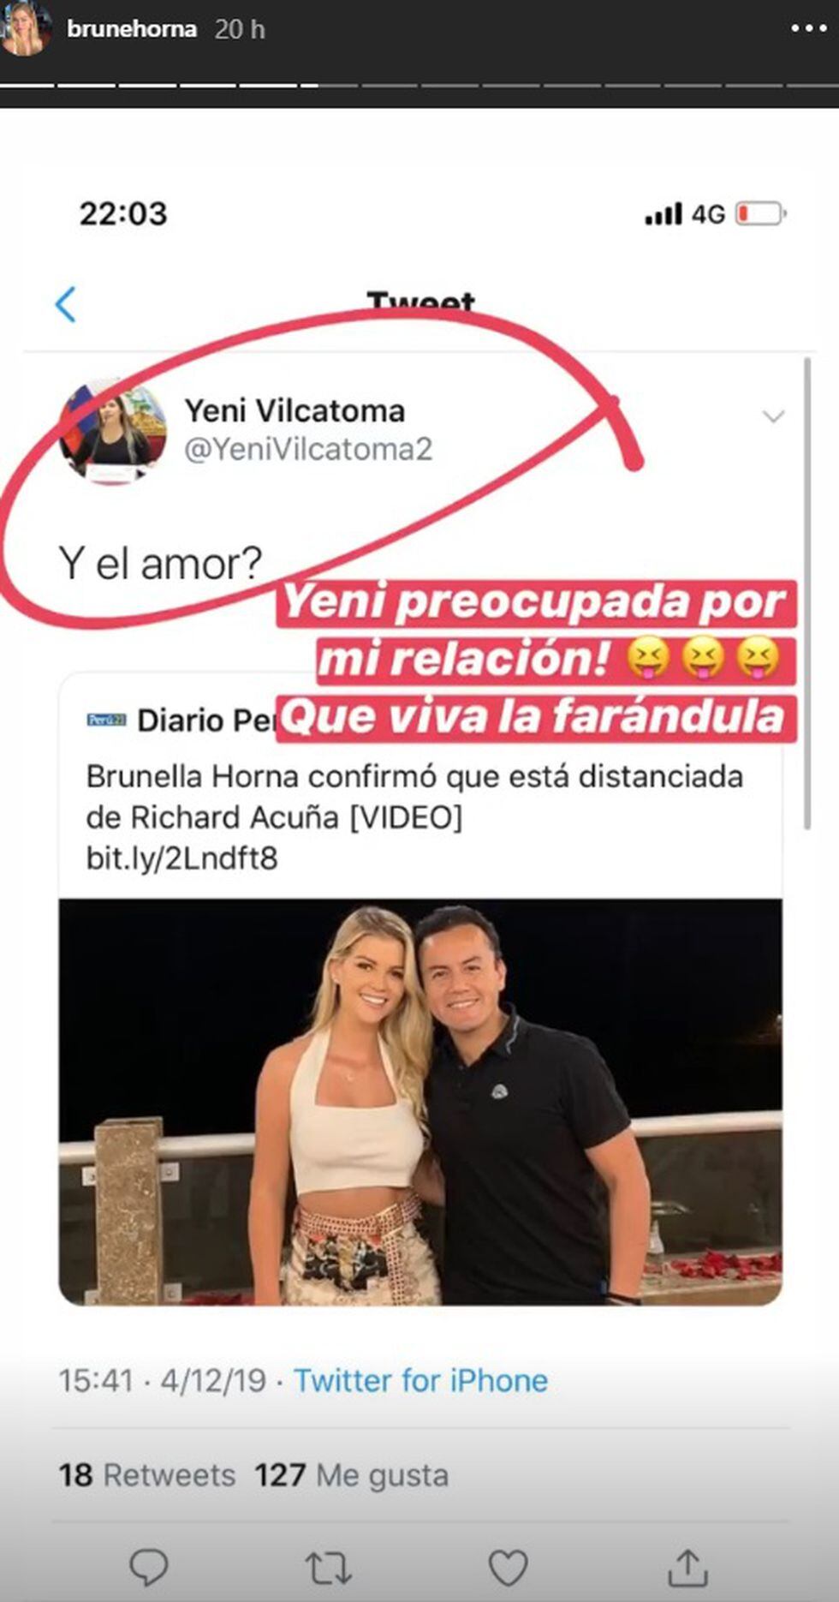Open the brunehorna username link

[x=132, y=29]
